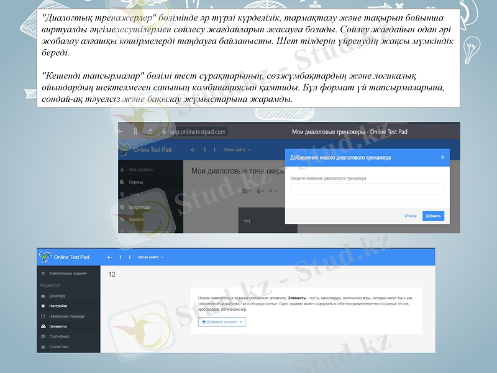Image resolution: width=497 pixels, height=373 pixels.
Task: Expand the 'Добавить элемент' dropdown button
Action: [x=222, y=322]
